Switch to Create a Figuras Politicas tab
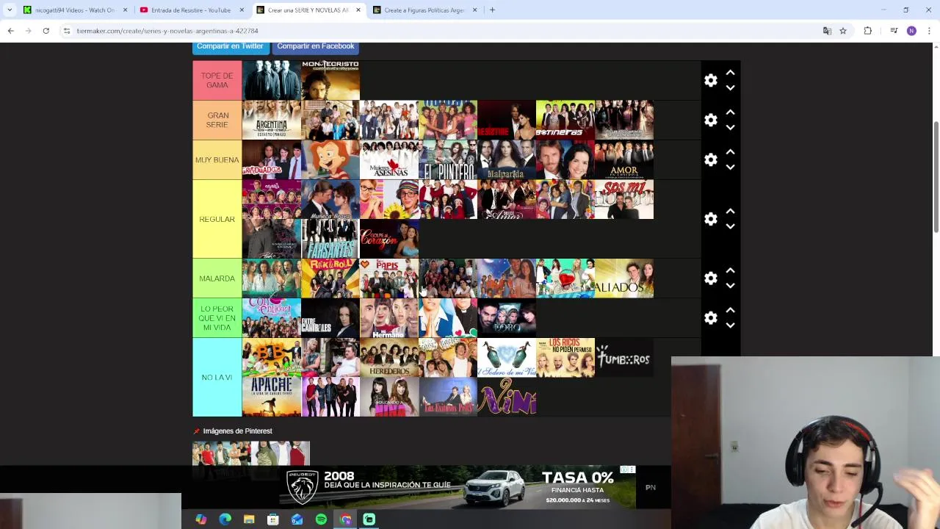 click(x=421, y=10)
